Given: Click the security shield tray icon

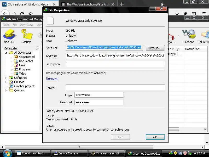Looking at the screenshot, I should point(175,153).
